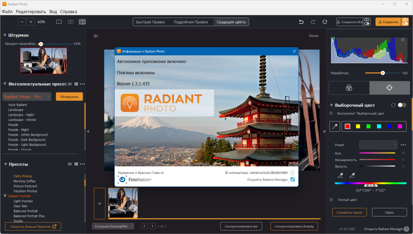Click the zoom in plus button
413x234 pixels.
[x=31, y=22]
